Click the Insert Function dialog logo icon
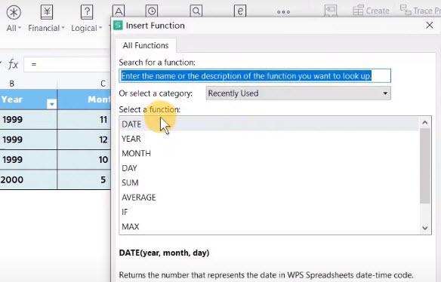 118,26
